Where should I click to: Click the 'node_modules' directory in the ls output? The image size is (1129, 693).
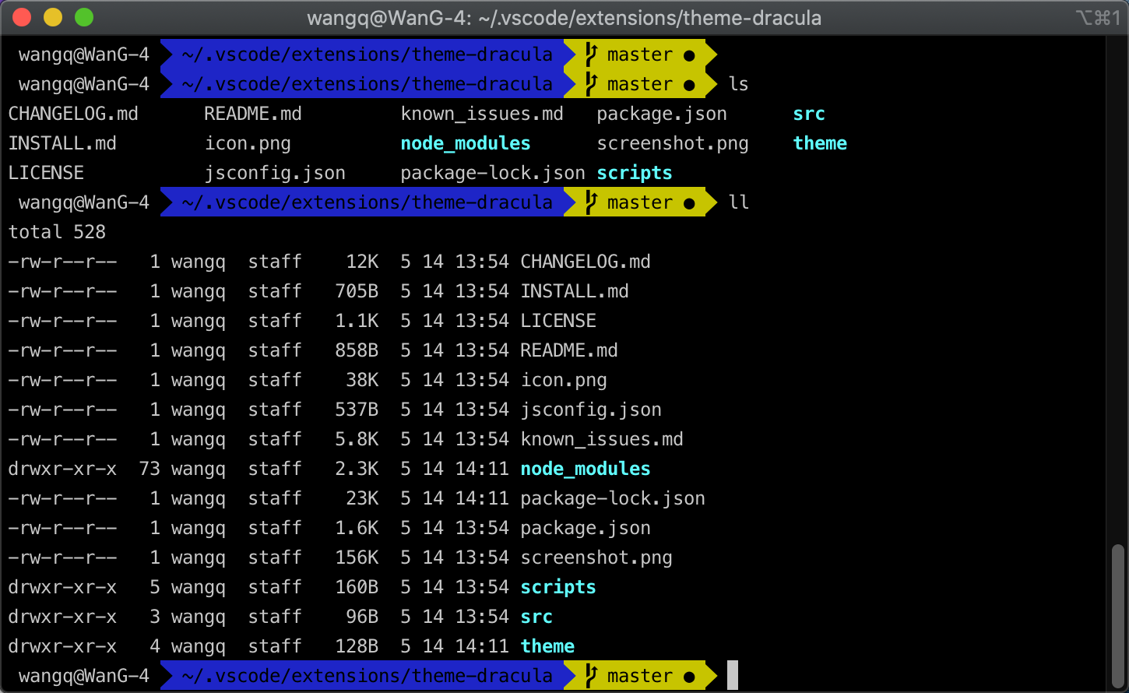point(466,143)
